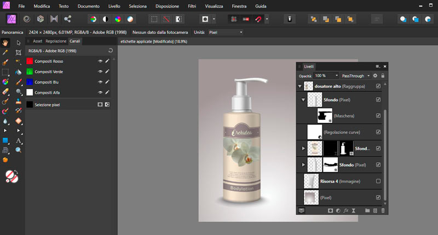Screen dimensions: 438x235
Task: Click the Compositi Rosso red swatch
Action: tap(30, 61)
